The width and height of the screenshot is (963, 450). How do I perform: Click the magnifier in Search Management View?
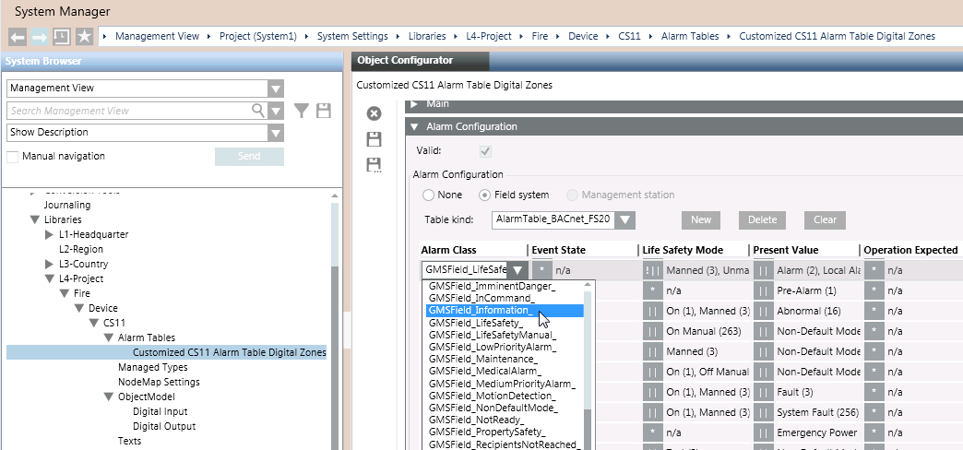(258, 111)
